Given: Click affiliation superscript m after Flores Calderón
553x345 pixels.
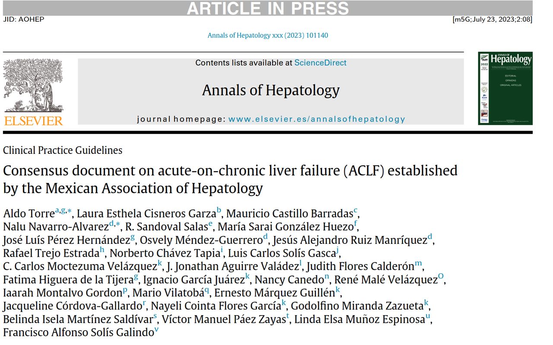Looking at the screenshot, I should point(418,263).
